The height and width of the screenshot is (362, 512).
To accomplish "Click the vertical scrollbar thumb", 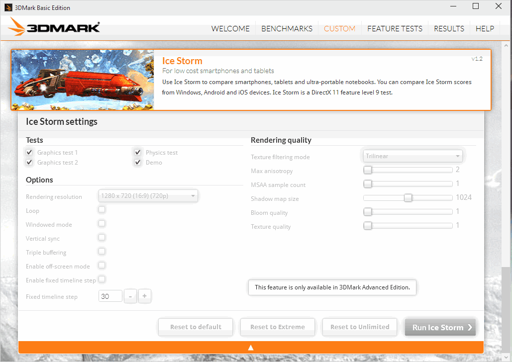I will pos(506,309).
